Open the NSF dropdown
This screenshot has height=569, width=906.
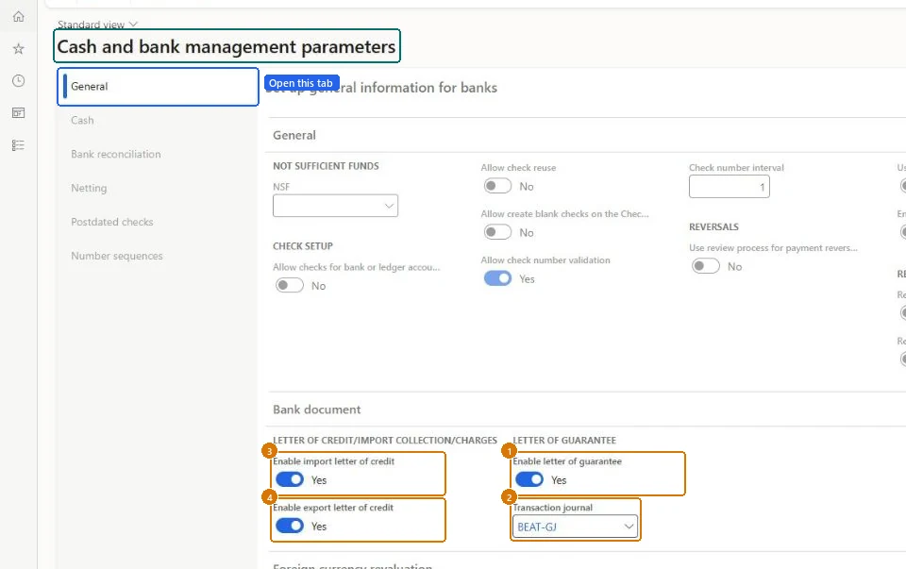click(335, 206)
